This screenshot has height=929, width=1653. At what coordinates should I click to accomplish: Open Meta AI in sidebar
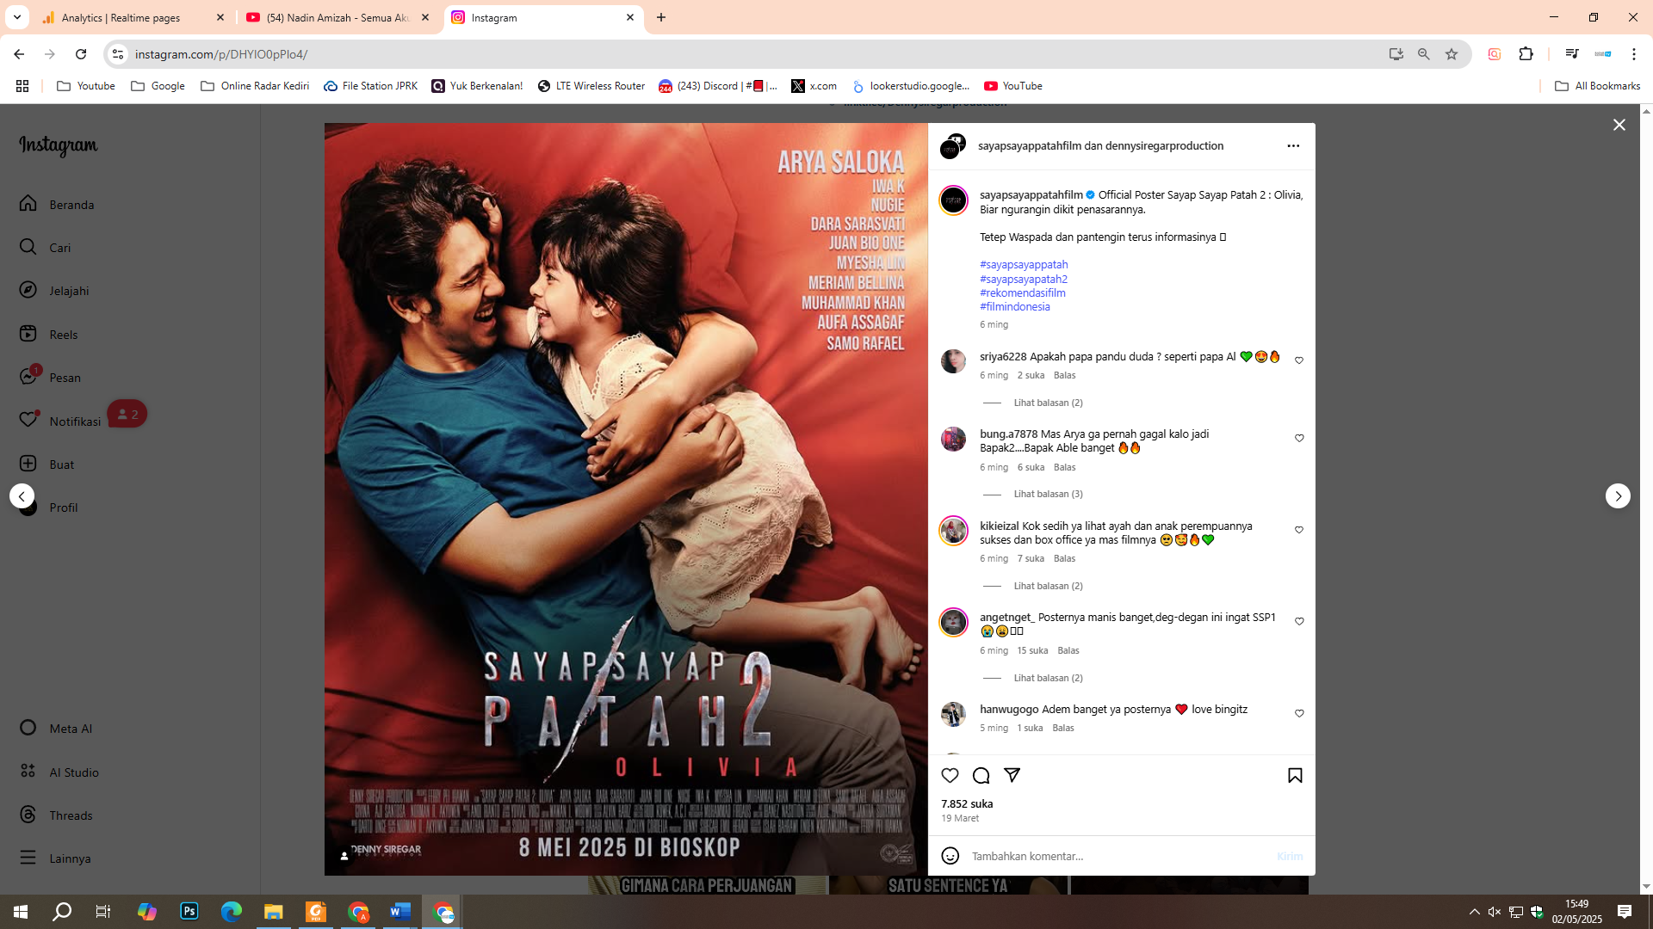[x=56, y=728]
